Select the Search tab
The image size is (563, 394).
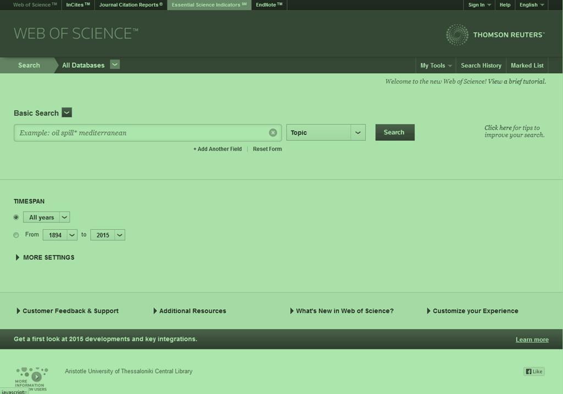29,65
